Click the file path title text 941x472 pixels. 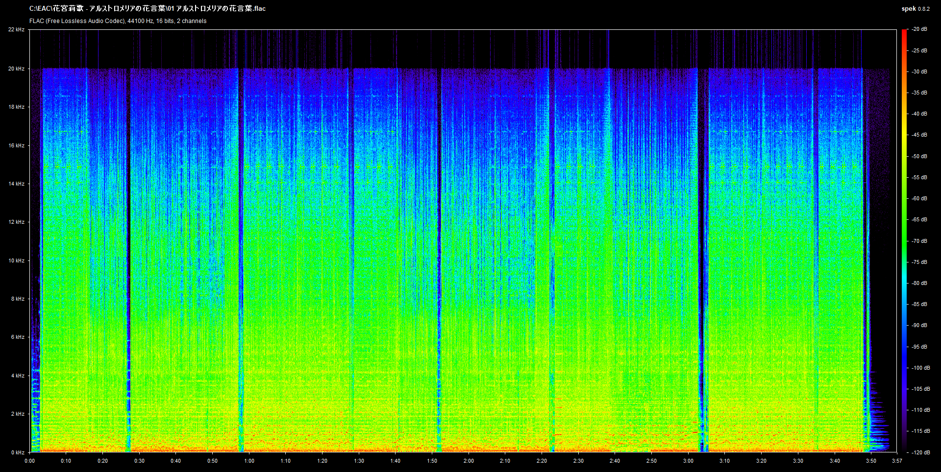[x=148, y=9]
